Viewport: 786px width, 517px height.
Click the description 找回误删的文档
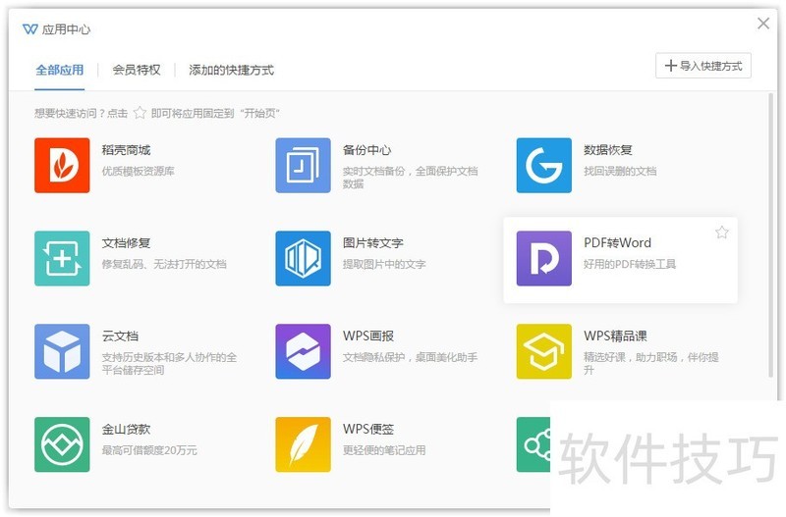(x=620, y=171)
